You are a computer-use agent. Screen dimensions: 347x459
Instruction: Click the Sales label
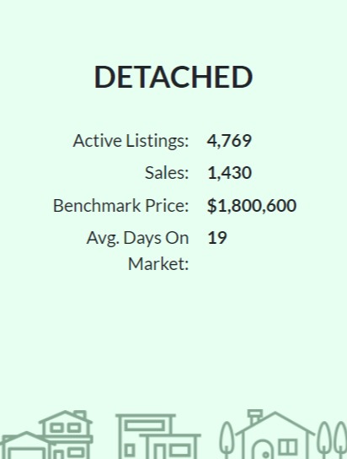point(167,173)
